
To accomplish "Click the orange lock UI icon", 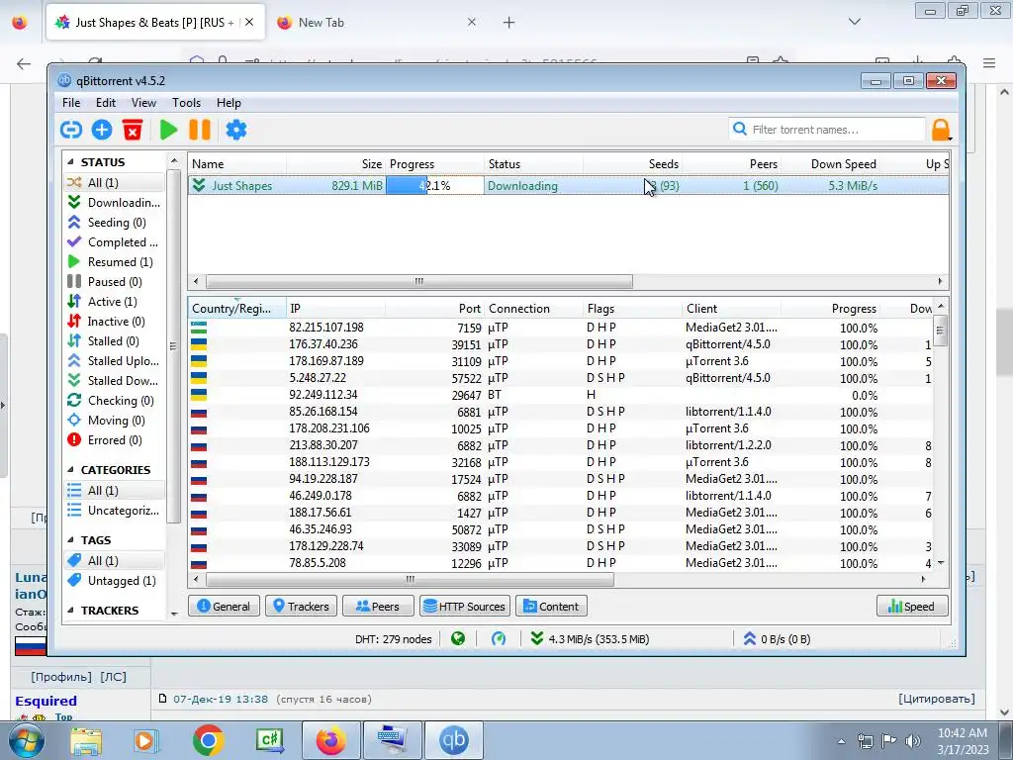I will (x=941, y=130).
